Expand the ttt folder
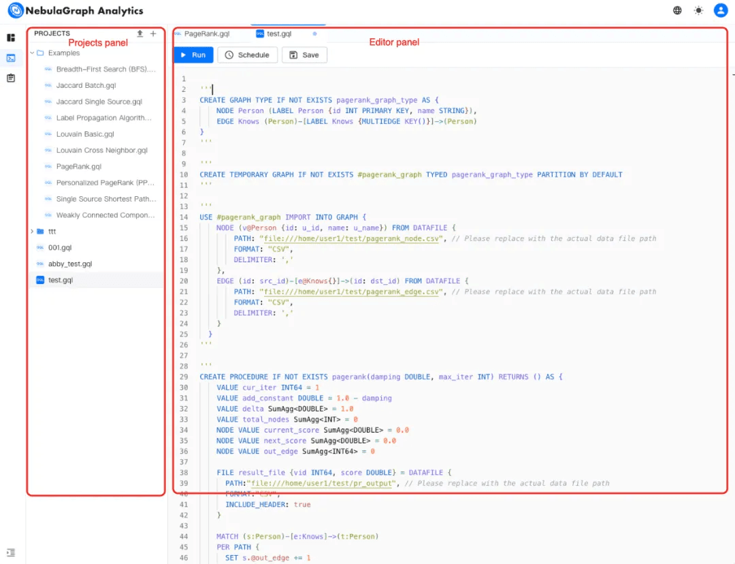Image resolution: width=735 pixels, height=564 pixels. coord(32,232)
